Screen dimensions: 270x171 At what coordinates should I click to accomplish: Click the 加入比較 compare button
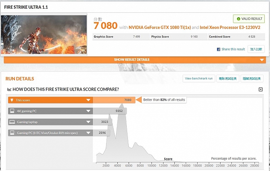tap(256, 49)
